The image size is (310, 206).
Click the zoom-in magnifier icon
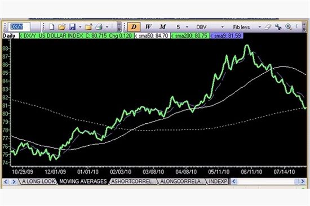(289, 27)
